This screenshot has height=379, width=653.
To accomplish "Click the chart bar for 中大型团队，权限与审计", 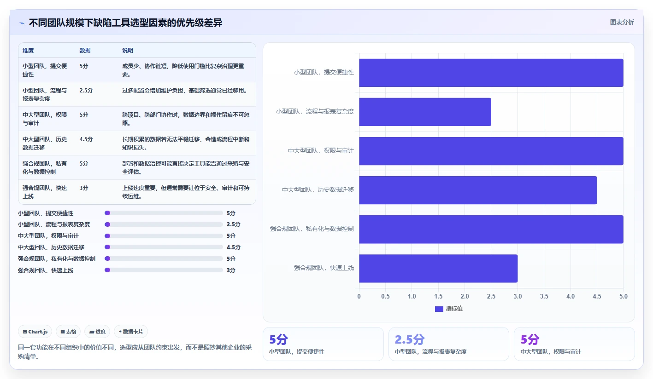I will pos(491,151).
